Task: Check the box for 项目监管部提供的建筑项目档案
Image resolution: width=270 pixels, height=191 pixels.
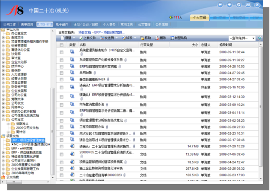Action: (x=61, y=162)
